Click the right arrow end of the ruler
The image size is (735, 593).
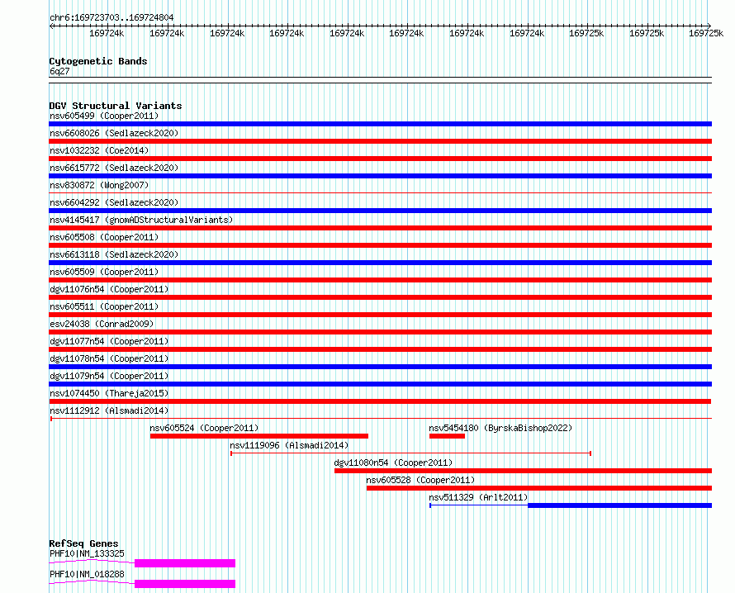click(709, 26)
